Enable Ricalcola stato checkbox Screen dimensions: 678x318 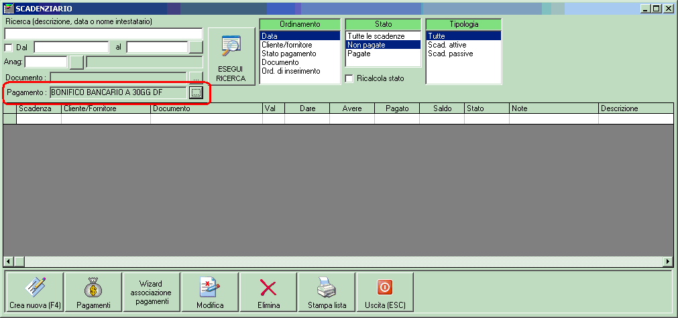tap(349, 78)
